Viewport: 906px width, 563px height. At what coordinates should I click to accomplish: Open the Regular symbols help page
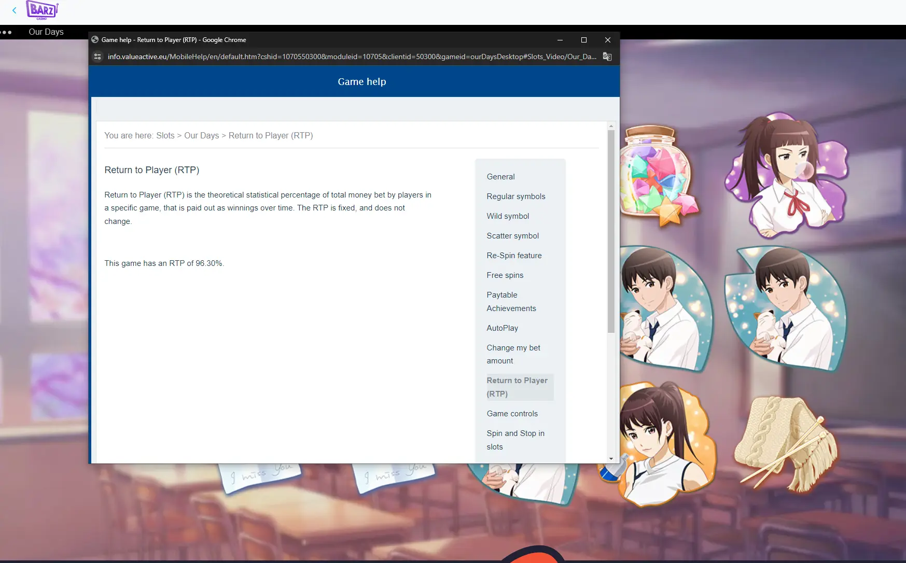pyautogui.click(x=516, y=196)
